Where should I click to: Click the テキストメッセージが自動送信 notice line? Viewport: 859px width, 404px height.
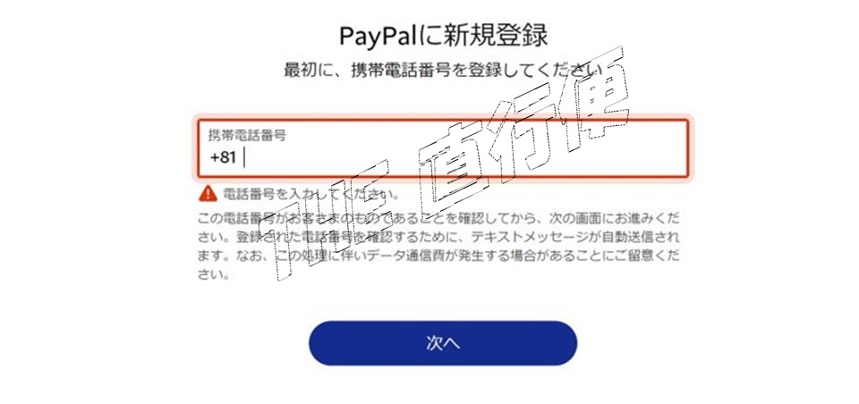439,238
